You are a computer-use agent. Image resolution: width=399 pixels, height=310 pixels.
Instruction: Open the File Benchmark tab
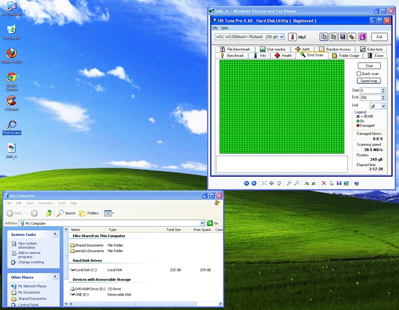click(235, 49)
